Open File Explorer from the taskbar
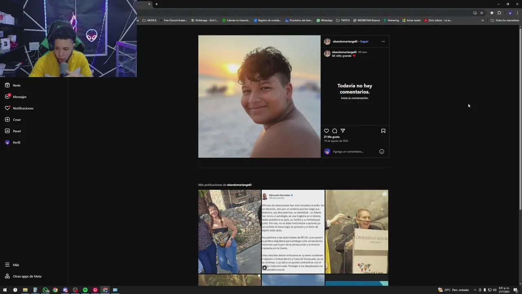 pos(25,290)
